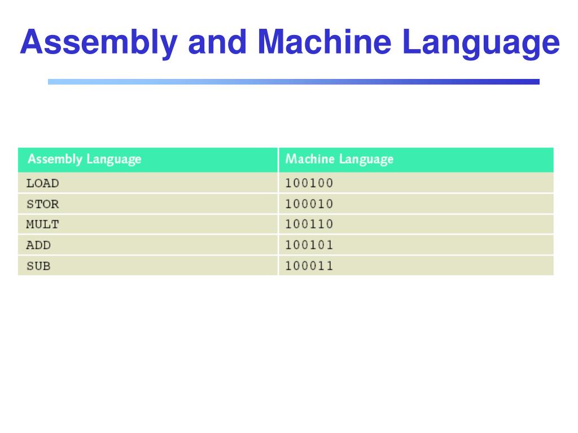Viewport: 578px width, 433px height.
Task: Select the 'Machine Language' column header
Action: [416, 160]
